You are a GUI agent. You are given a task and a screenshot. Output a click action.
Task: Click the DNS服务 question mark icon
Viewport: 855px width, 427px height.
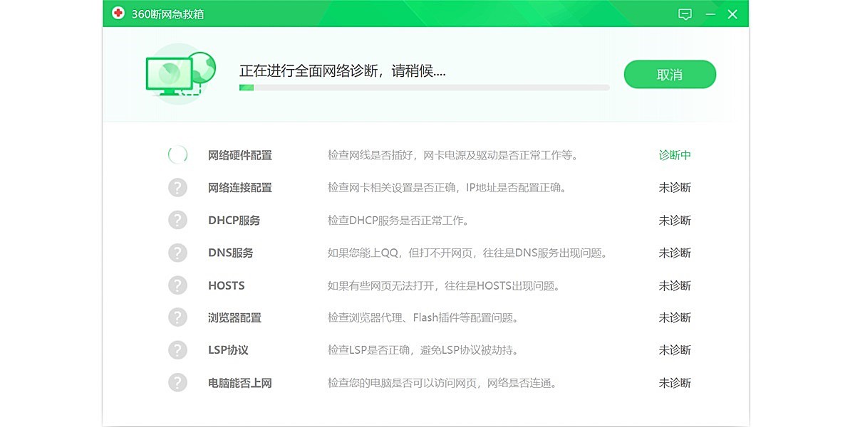pos(177,253)
